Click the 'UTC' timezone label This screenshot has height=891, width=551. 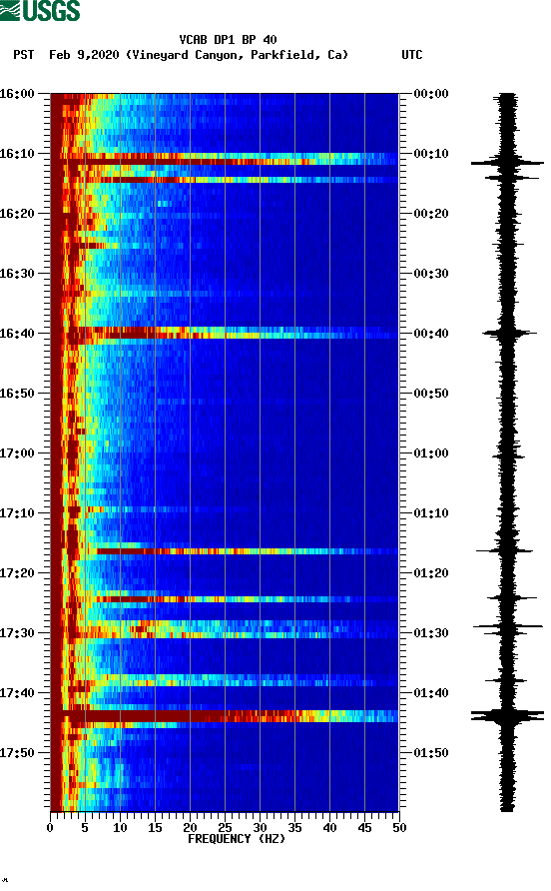tap(412, 55)
